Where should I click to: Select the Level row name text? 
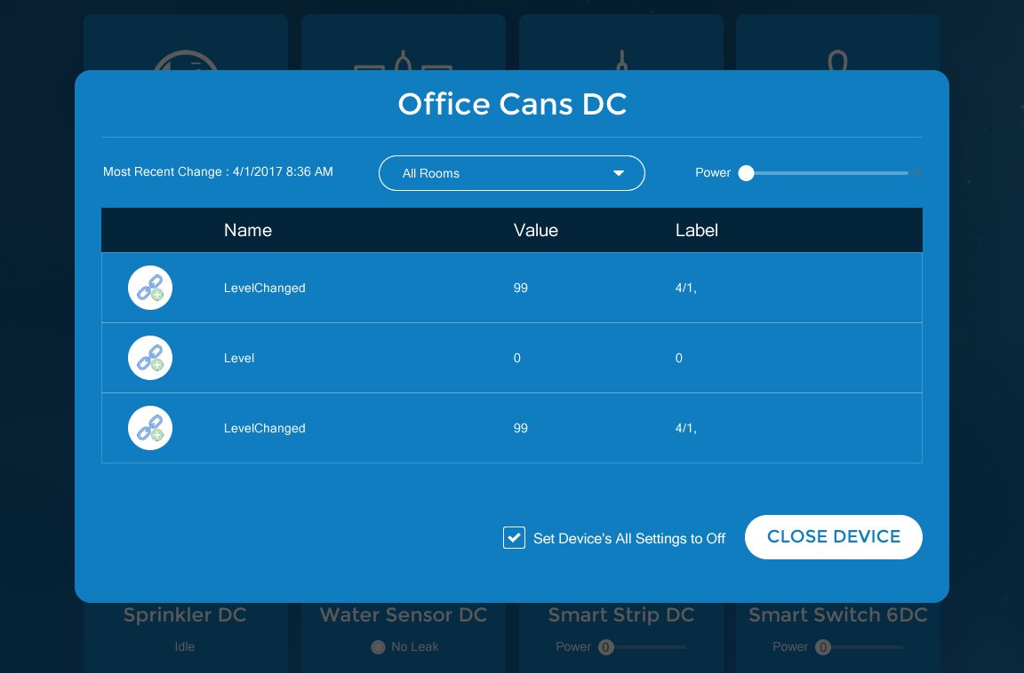(239, 358)
